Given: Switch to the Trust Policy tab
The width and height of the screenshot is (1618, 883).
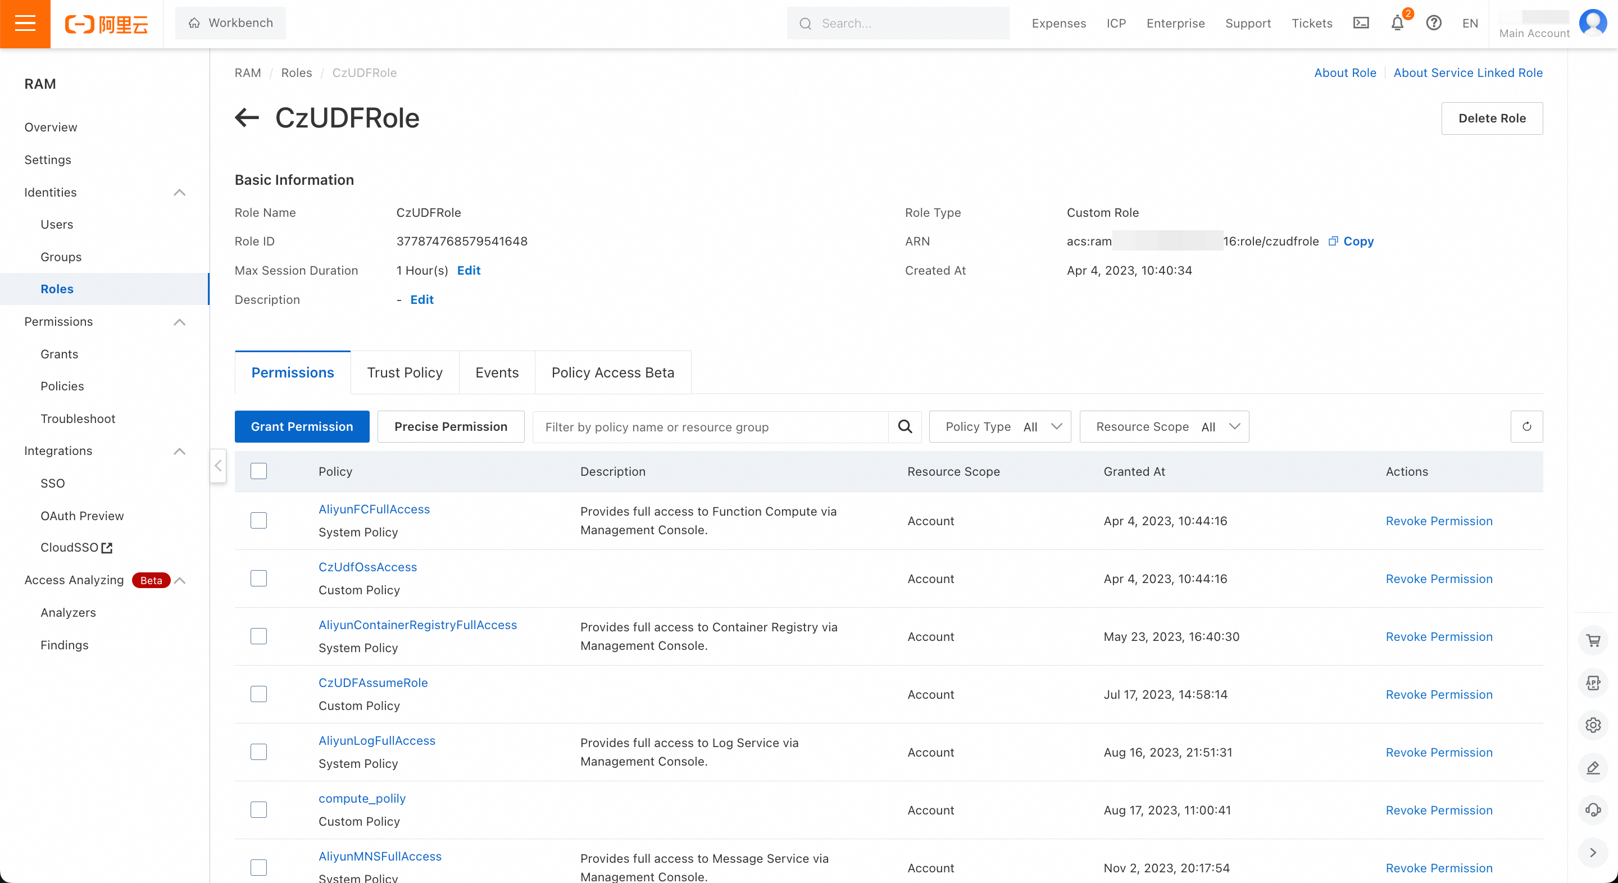Looking at the screenshot, I should 404,372.
